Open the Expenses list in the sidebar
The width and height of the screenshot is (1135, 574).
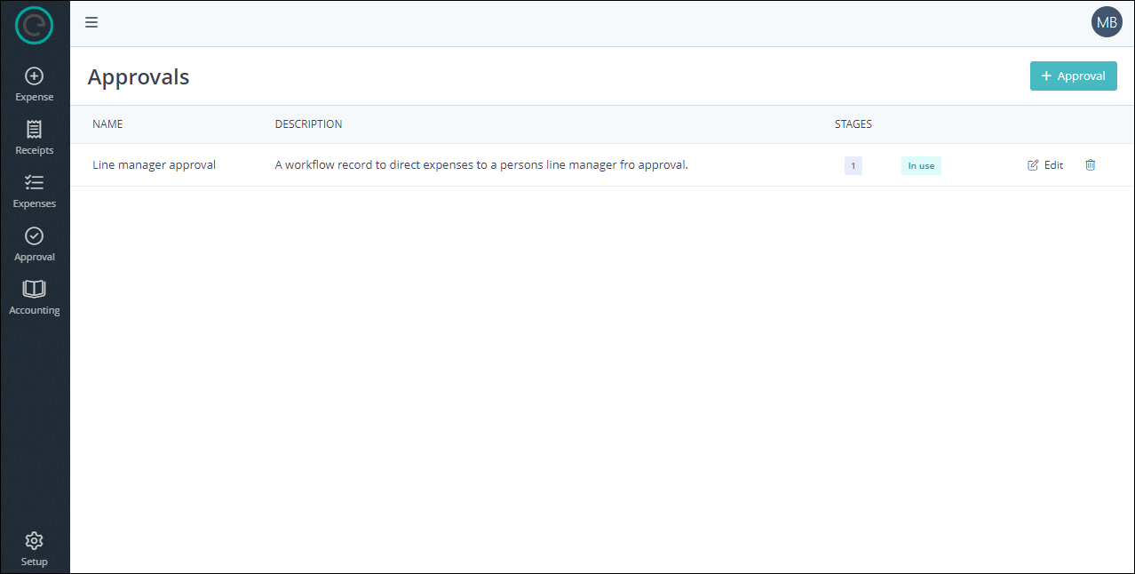pyautogui.click(x=35, y=191)
